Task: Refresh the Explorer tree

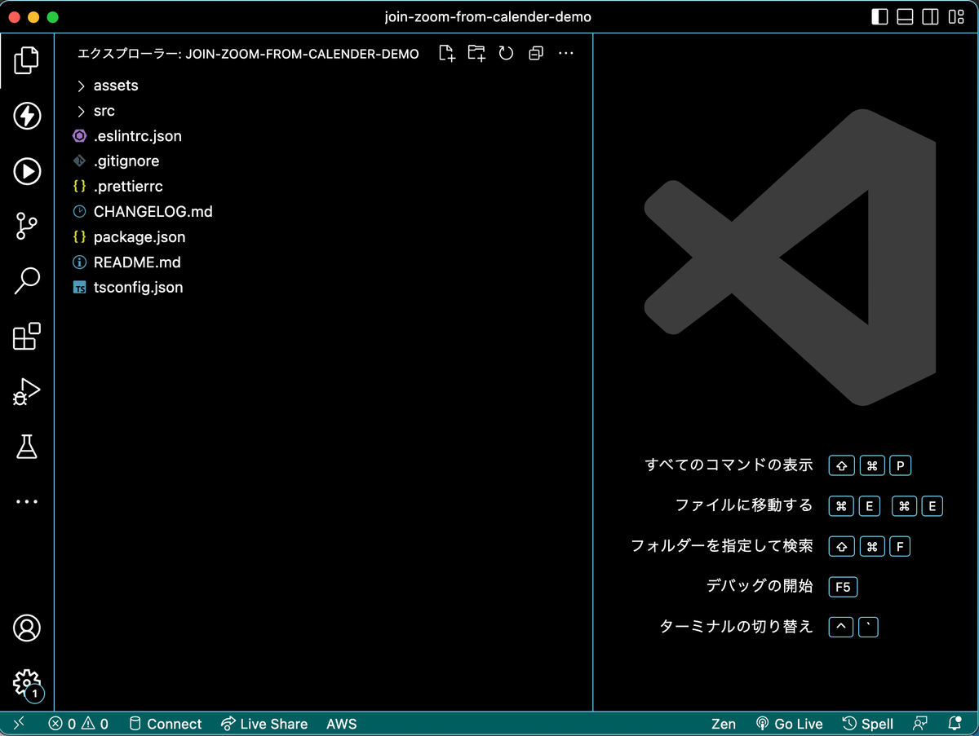Action: [x=506, y=53]
